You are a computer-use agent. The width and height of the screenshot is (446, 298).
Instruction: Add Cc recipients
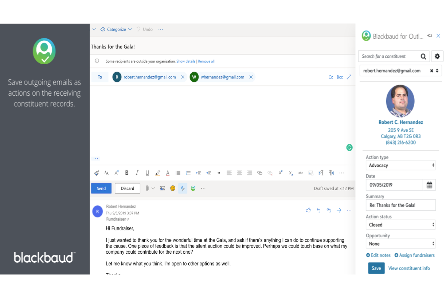(331, 77)
